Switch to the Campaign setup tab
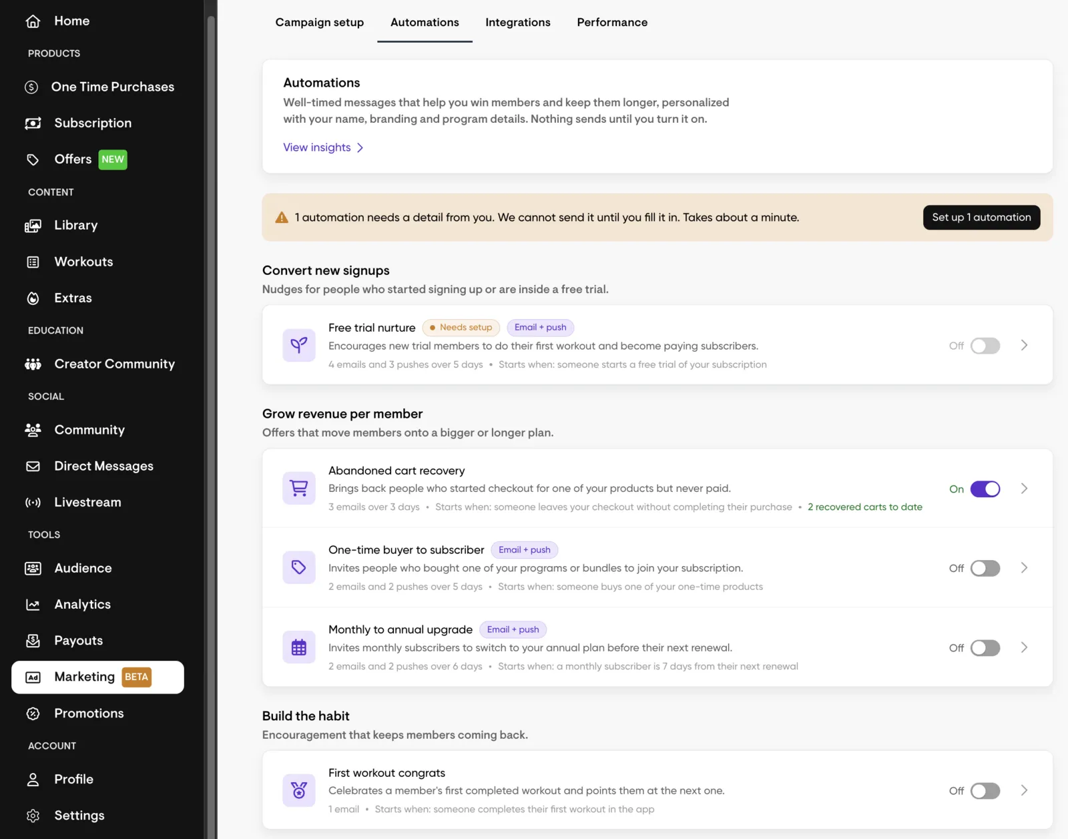 [320, 23]
